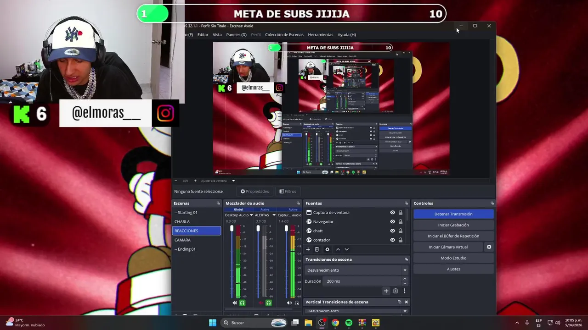Click Detener Transmisión button
Image resolution: width=588 pixels, height=330 pixels.
coord(453,214)
